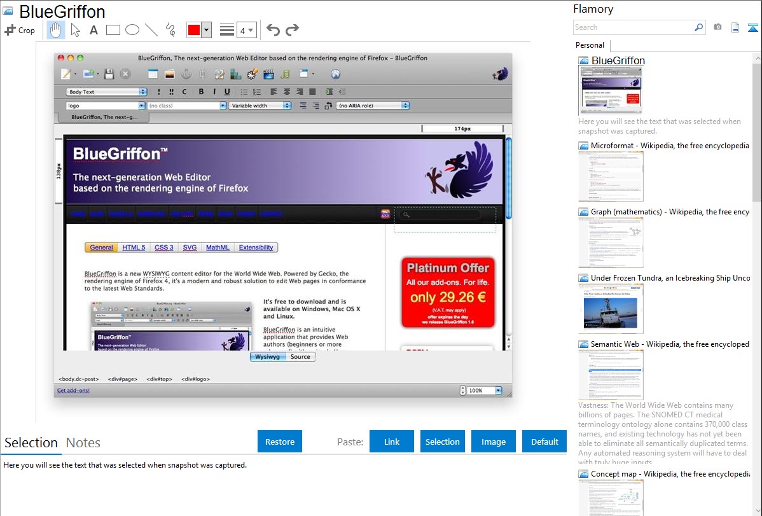The image size is (762, 516).
Task: Open the HTML 5 tab in snapshot page
Action: click(134, 248)
